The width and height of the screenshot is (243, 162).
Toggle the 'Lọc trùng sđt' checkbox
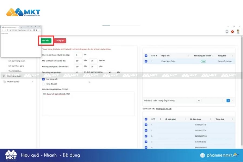[43, 79]
